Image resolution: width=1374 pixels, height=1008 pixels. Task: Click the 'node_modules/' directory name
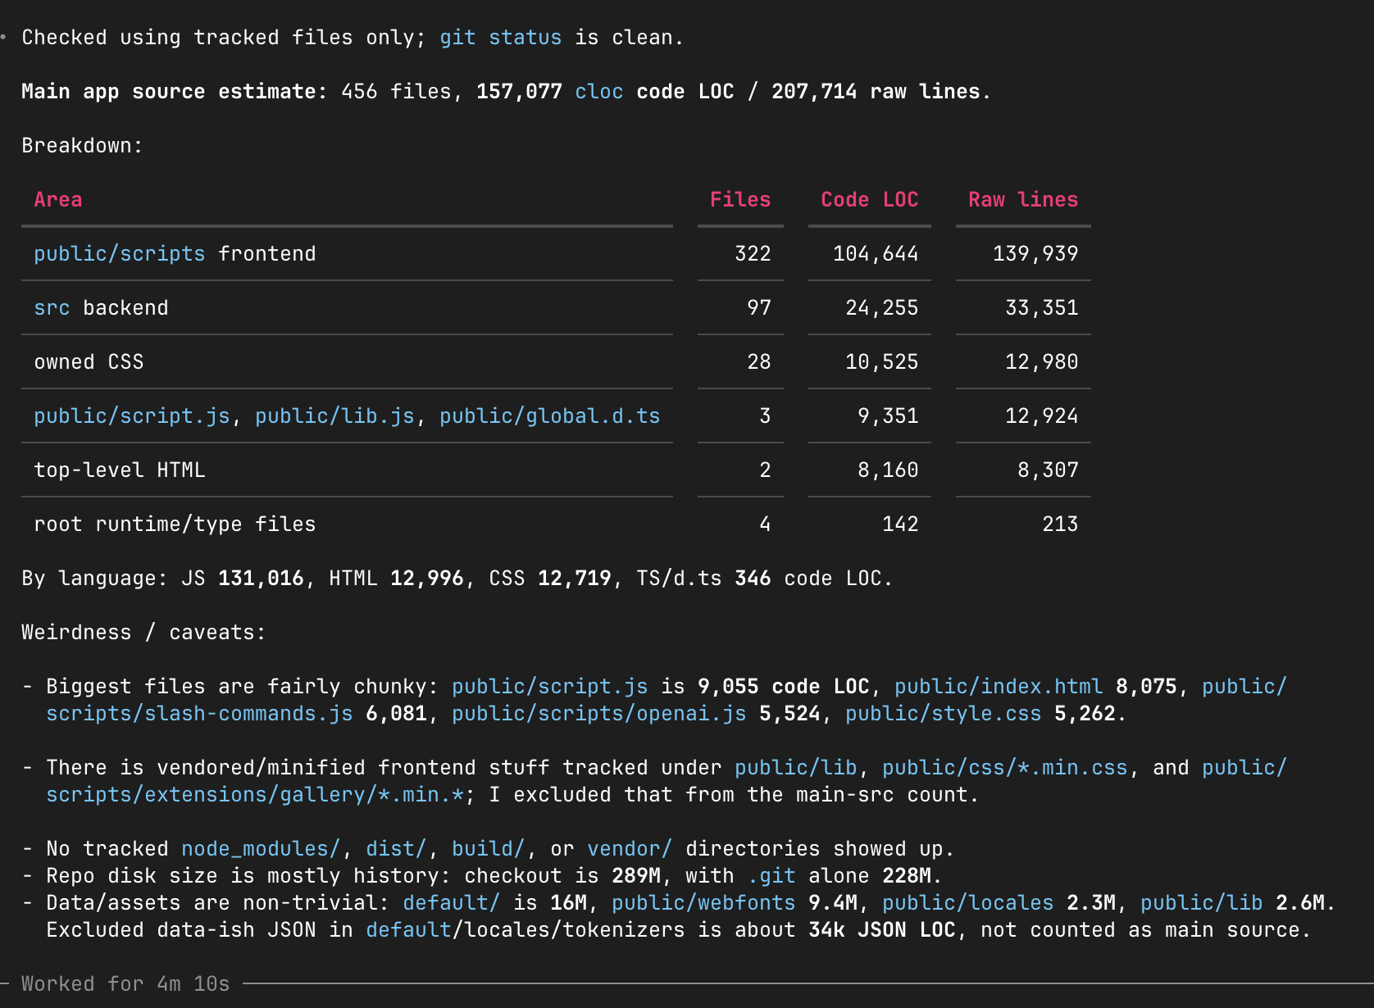[x=261, y=849]
